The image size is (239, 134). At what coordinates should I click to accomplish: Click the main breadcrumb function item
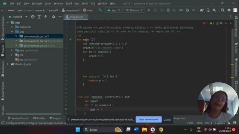point(88,10)
